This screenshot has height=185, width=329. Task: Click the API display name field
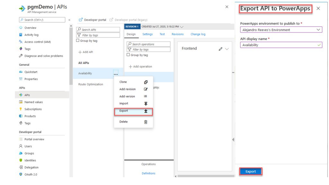[281, 45]
